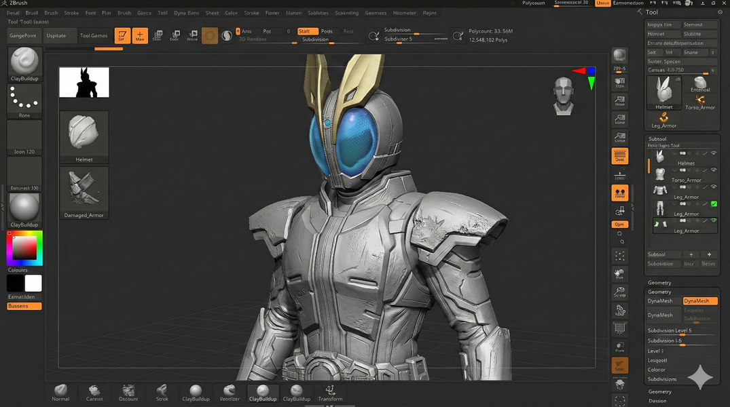
Task: Toggle visibility eye for Helmet subtool
Action: coord(714,154)
